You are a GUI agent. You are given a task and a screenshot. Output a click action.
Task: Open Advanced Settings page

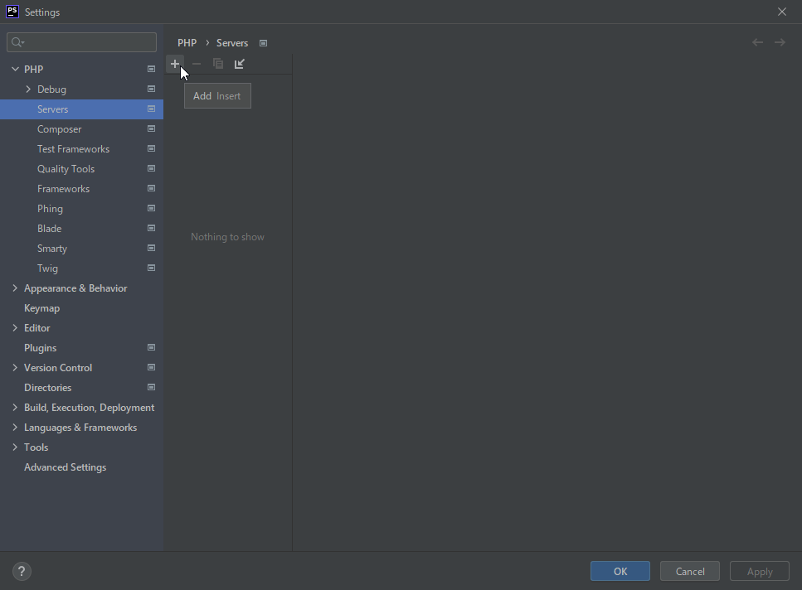coord(65,467)
